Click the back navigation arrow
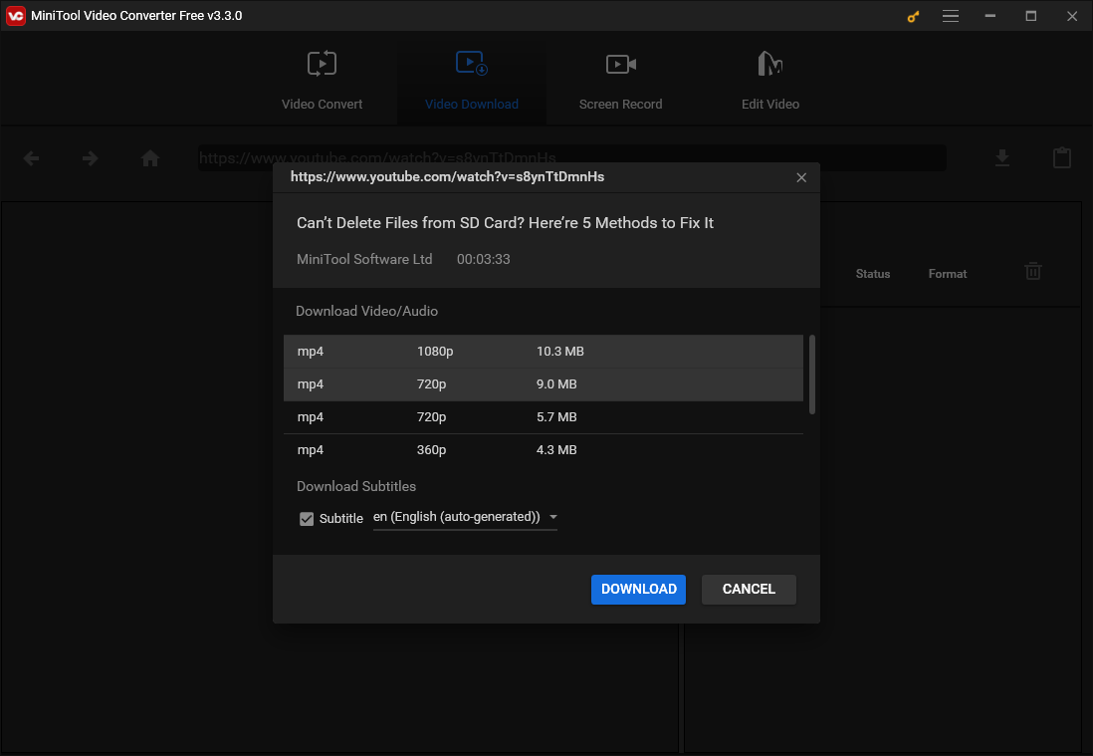1093x756 pixels. (31, 157)
